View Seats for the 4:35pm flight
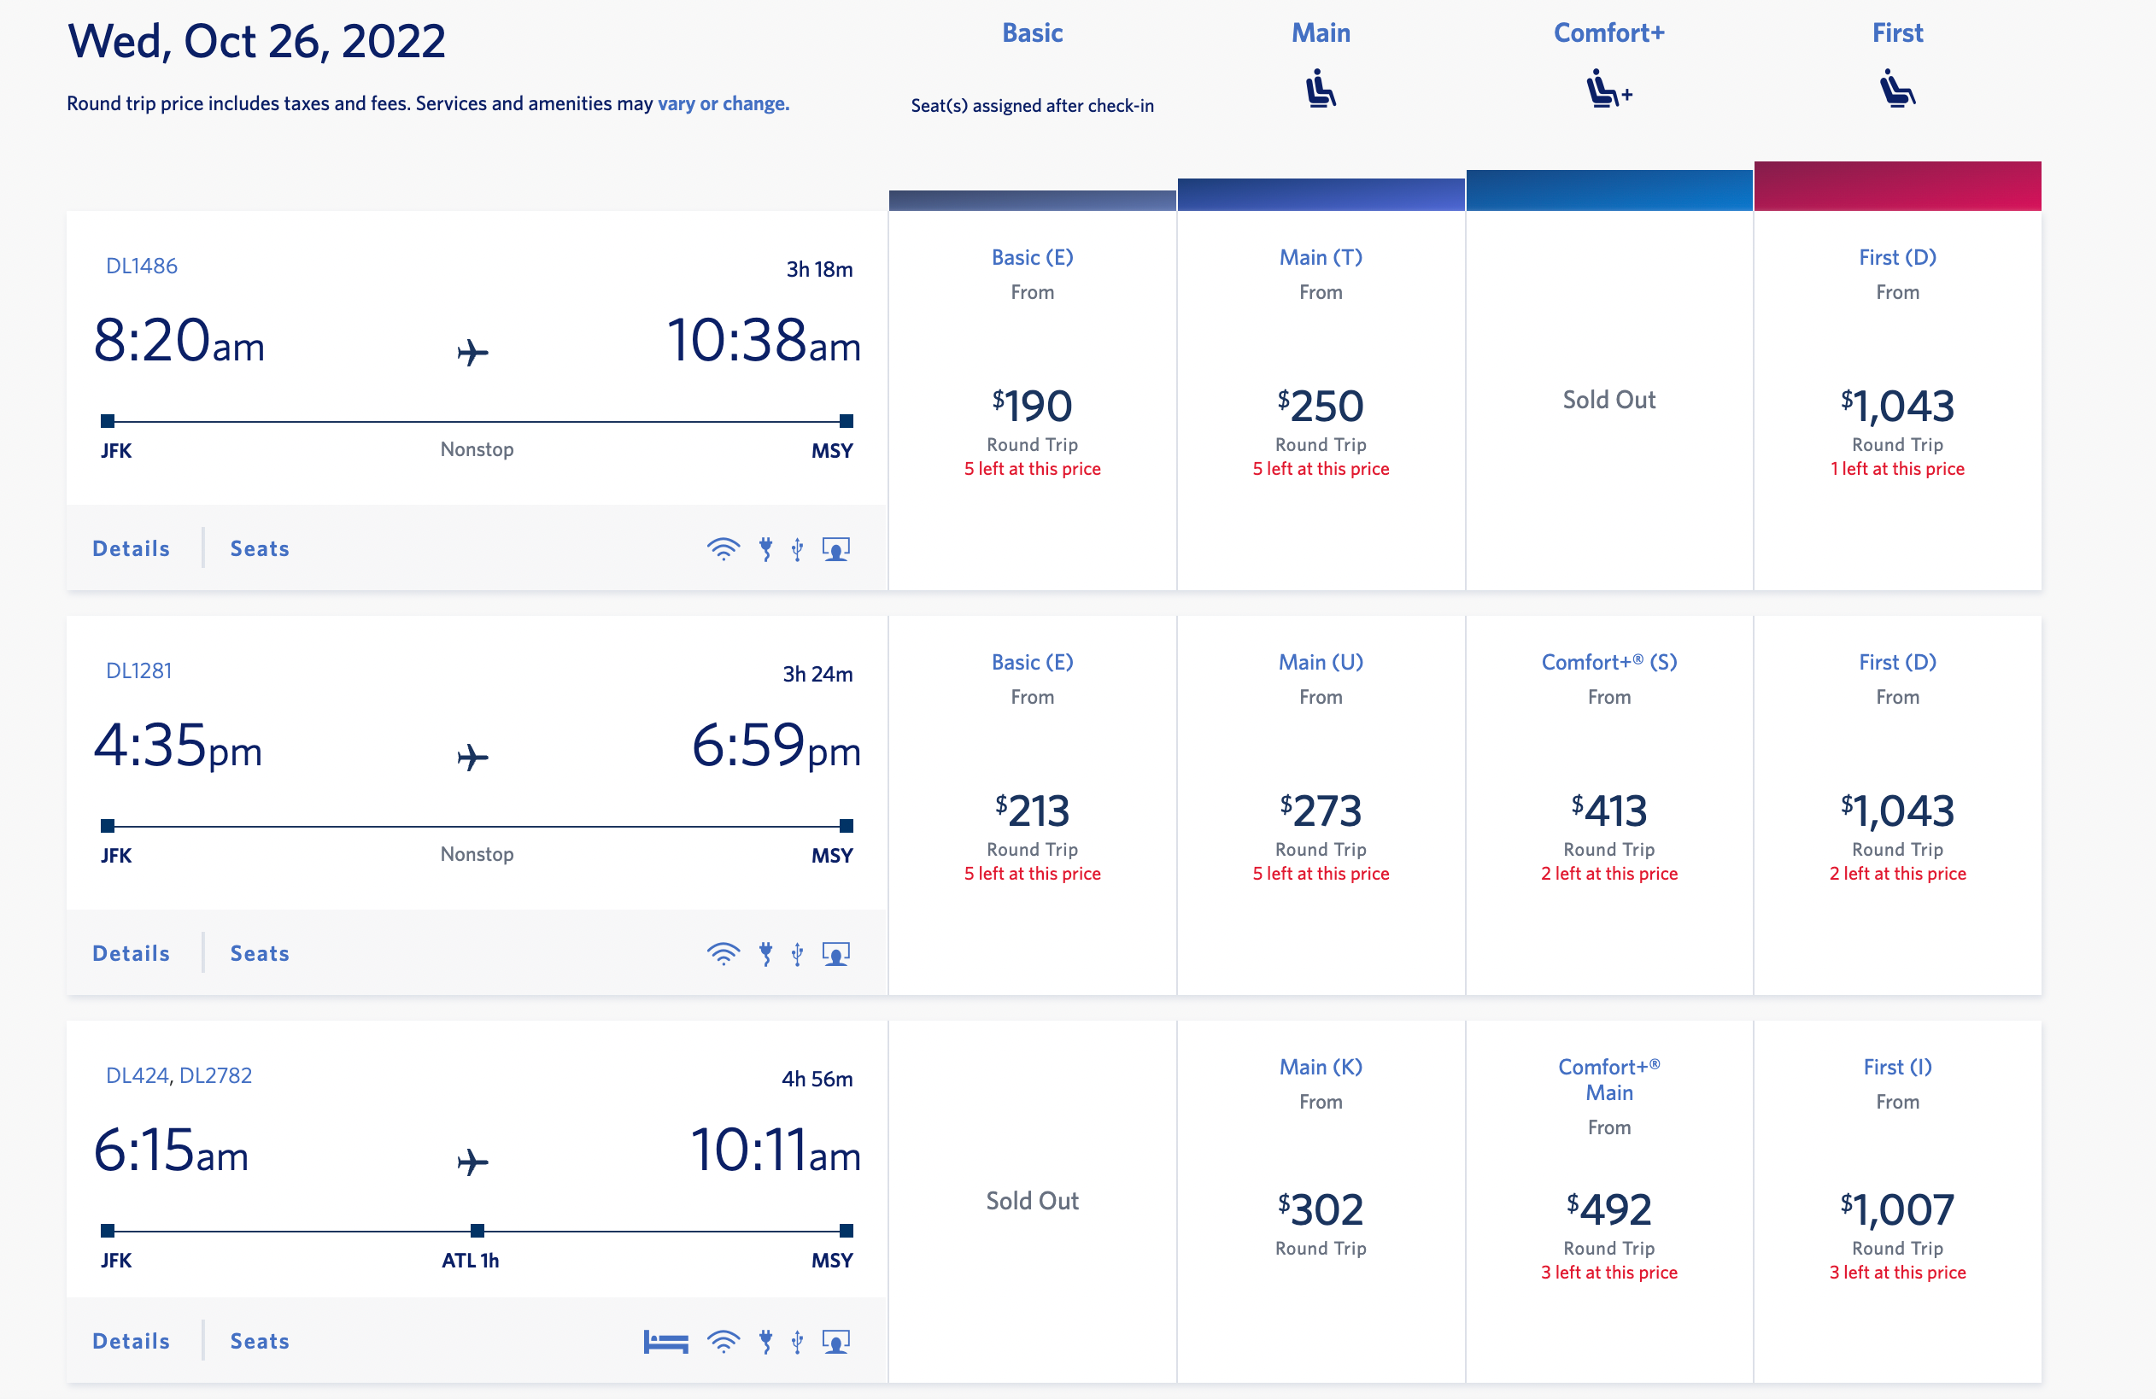 (260, 953)
